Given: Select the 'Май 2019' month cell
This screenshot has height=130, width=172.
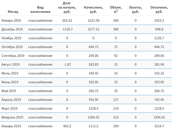Looking at the screenshot, I should click(9, 91).
